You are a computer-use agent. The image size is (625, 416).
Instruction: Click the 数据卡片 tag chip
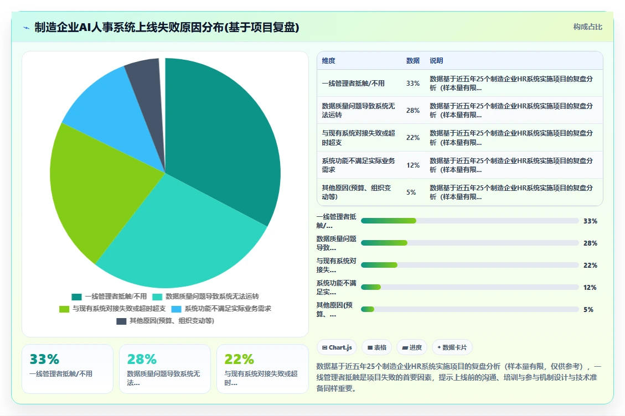tap(452, 347)
